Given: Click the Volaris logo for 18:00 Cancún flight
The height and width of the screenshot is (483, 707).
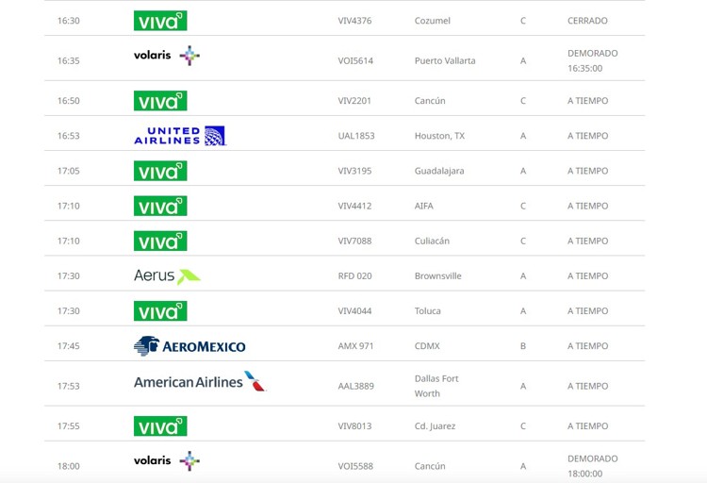Looking at the screenshot, I should pos(167,461).
